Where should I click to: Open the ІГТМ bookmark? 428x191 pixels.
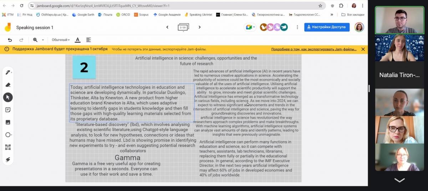7,15
